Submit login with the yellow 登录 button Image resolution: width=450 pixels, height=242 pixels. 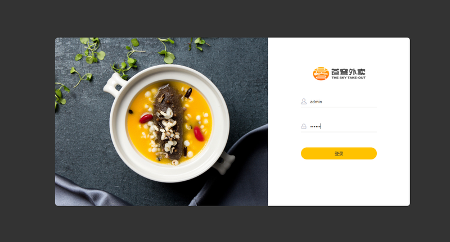coord(339,153)
